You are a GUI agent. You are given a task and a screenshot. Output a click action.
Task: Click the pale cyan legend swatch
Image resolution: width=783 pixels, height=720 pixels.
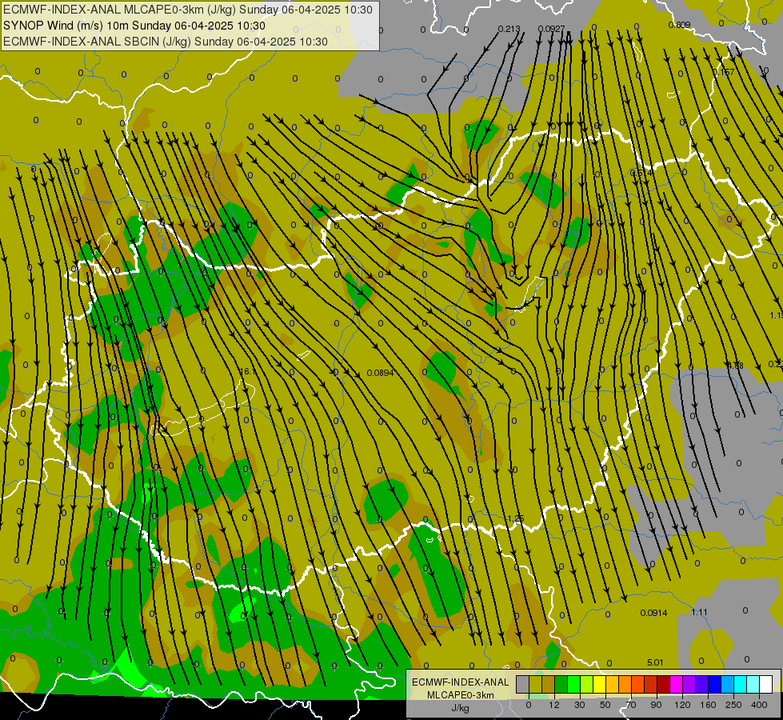(753, 684)
